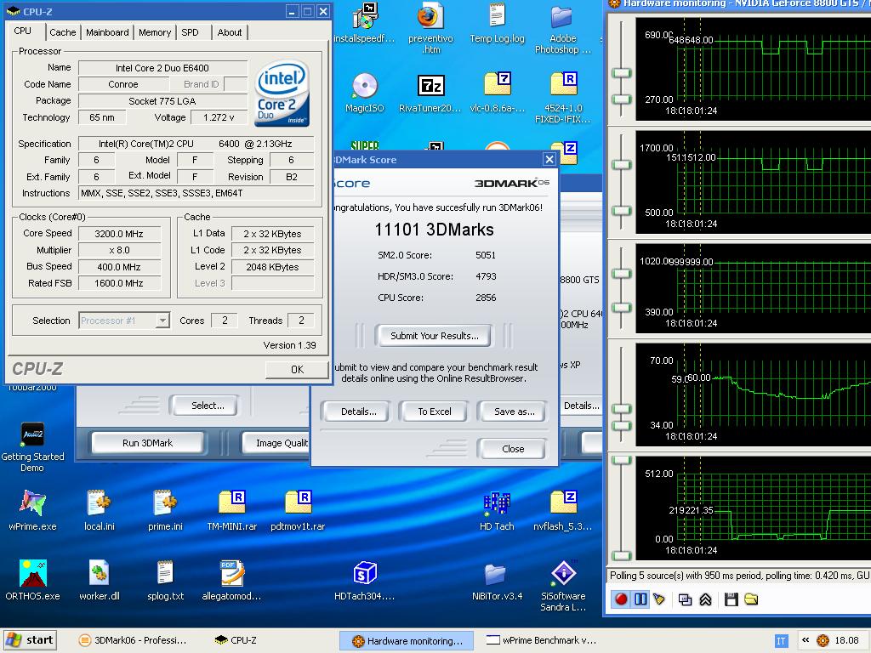The image size is (871, 653).
Task: Switch to wPrime Benchmark taskbar button
Action: click(542, 640)
